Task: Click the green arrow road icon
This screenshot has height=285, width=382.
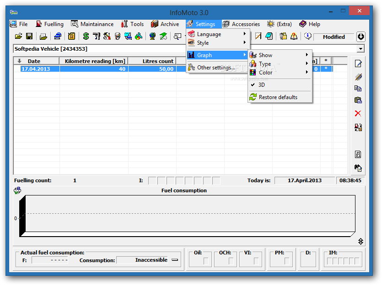Action: click(x=163, y=37)
